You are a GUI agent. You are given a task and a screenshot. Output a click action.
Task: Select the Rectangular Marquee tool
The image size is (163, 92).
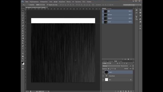(x=23, y=13)
